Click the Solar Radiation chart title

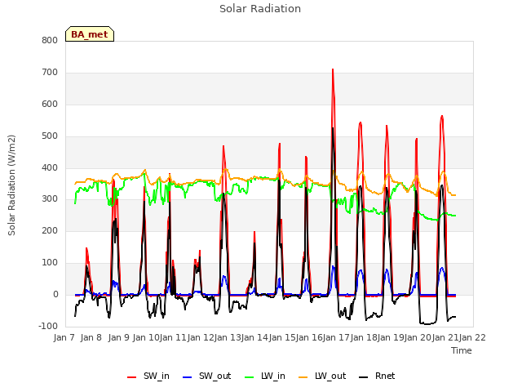click(x=260, y=9)
